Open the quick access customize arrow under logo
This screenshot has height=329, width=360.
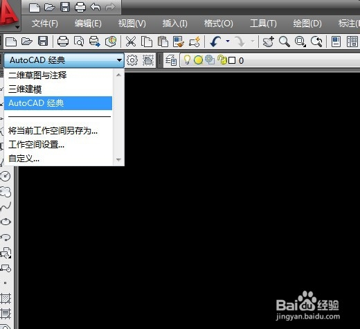tap(17, 27)
